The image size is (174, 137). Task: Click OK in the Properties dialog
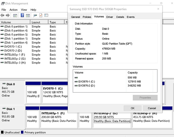click(133, 108)
